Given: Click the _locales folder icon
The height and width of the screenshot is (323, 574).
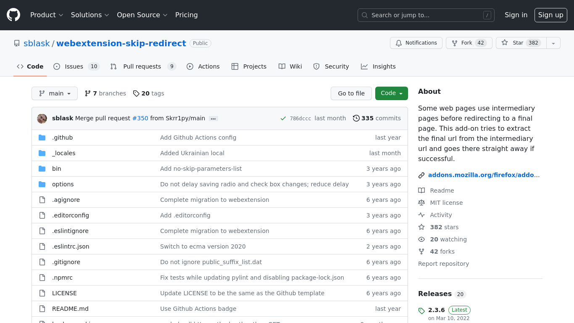Looking at the screenshot, I should point(42,153).
